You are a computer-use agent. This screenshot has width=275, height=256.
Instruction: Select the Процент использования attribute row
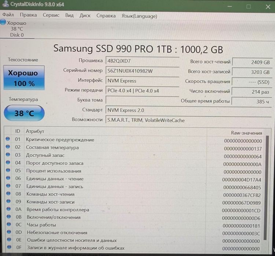[134, 171]
